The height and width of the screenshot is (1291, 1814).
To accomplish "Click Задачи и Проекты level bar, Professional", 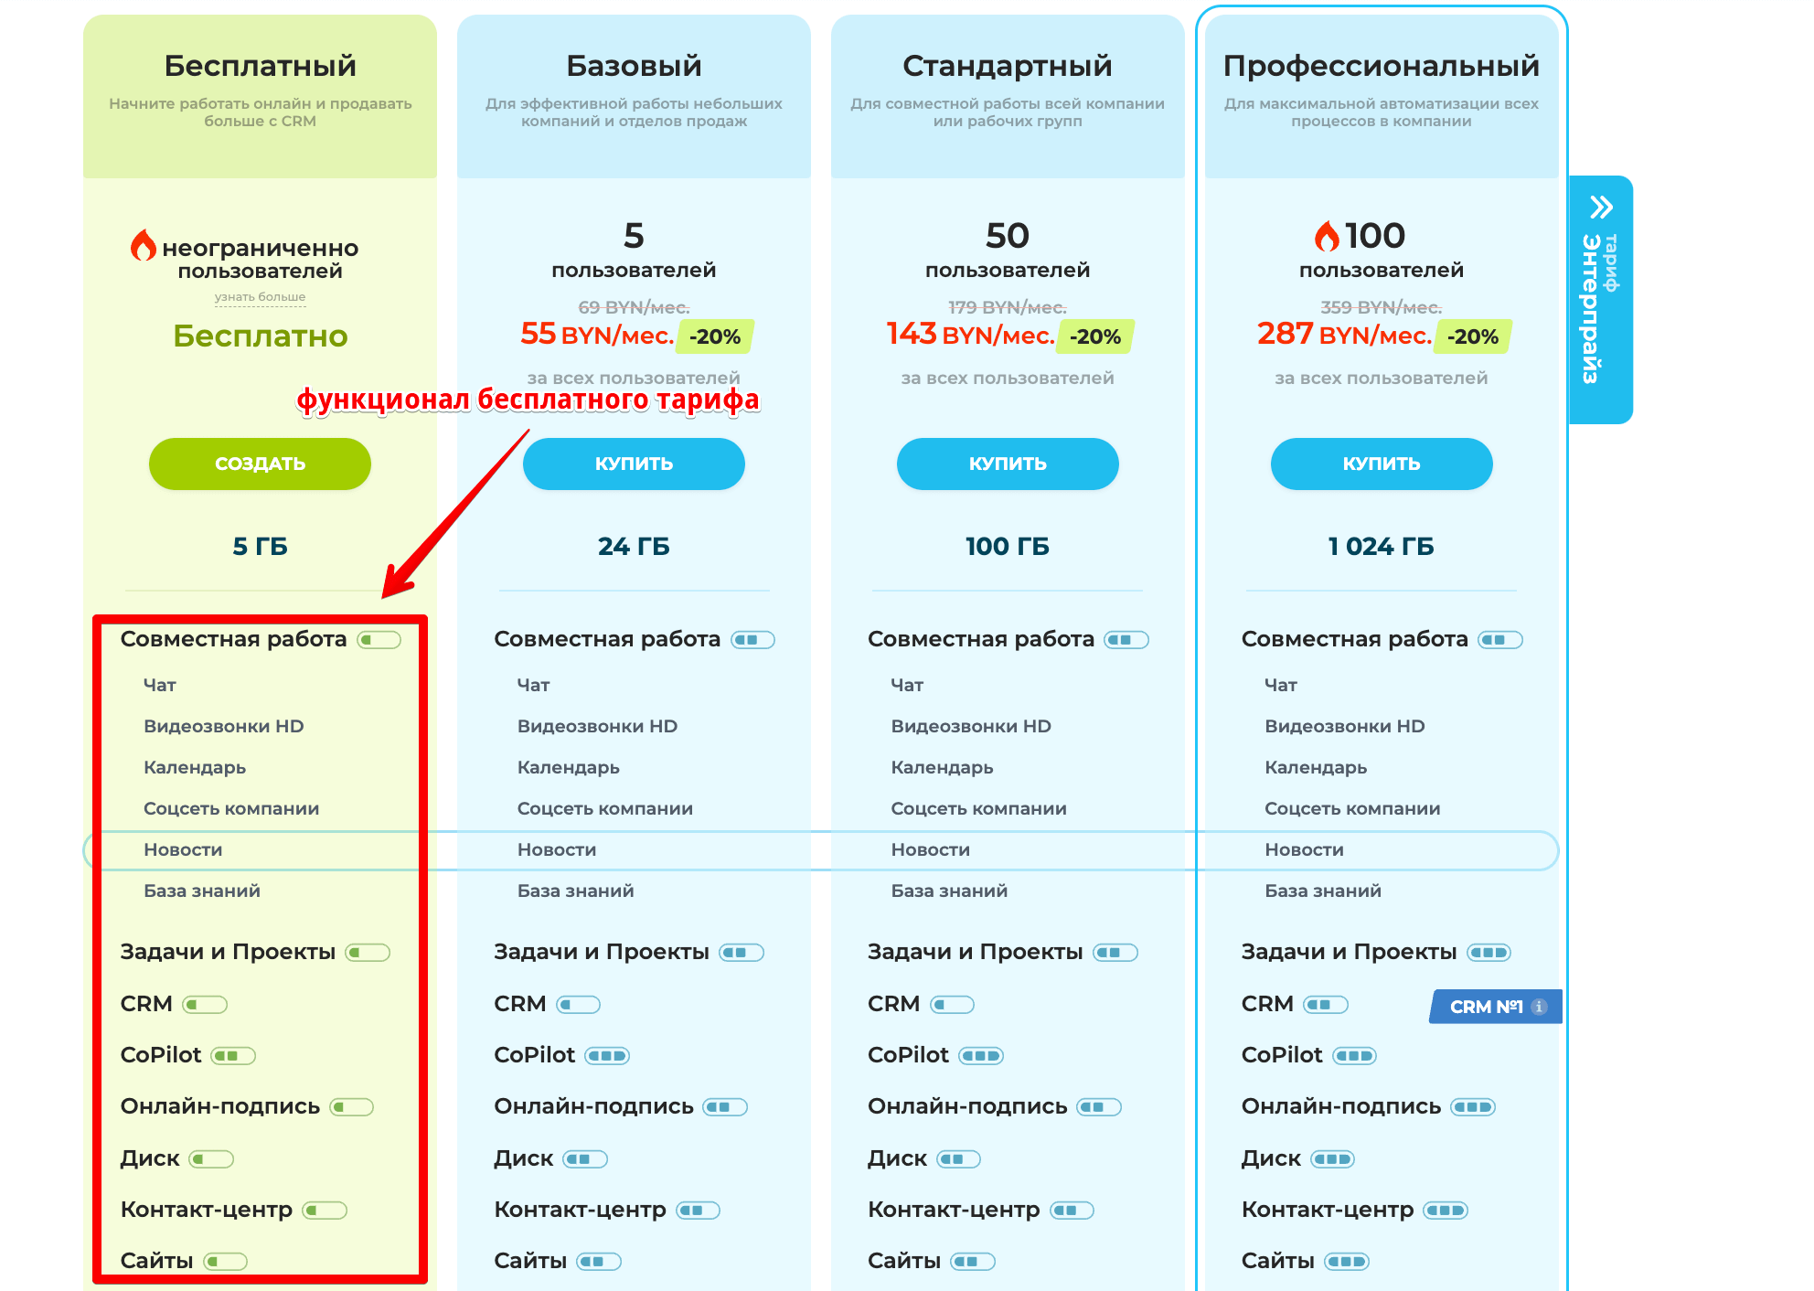I will 1489,953.
